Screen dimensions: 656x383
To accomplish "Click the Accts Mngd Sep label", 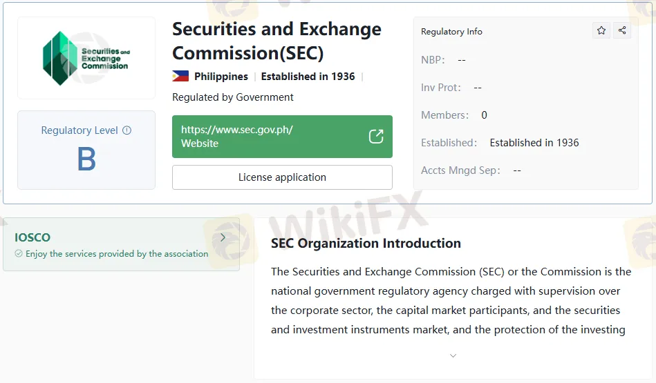I will (460, 170).
